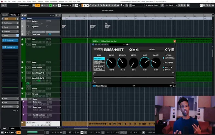215x135 pixels.
Task: Click the Bass-Mint preset load (down arrow) icon
Action: point(134,50)
